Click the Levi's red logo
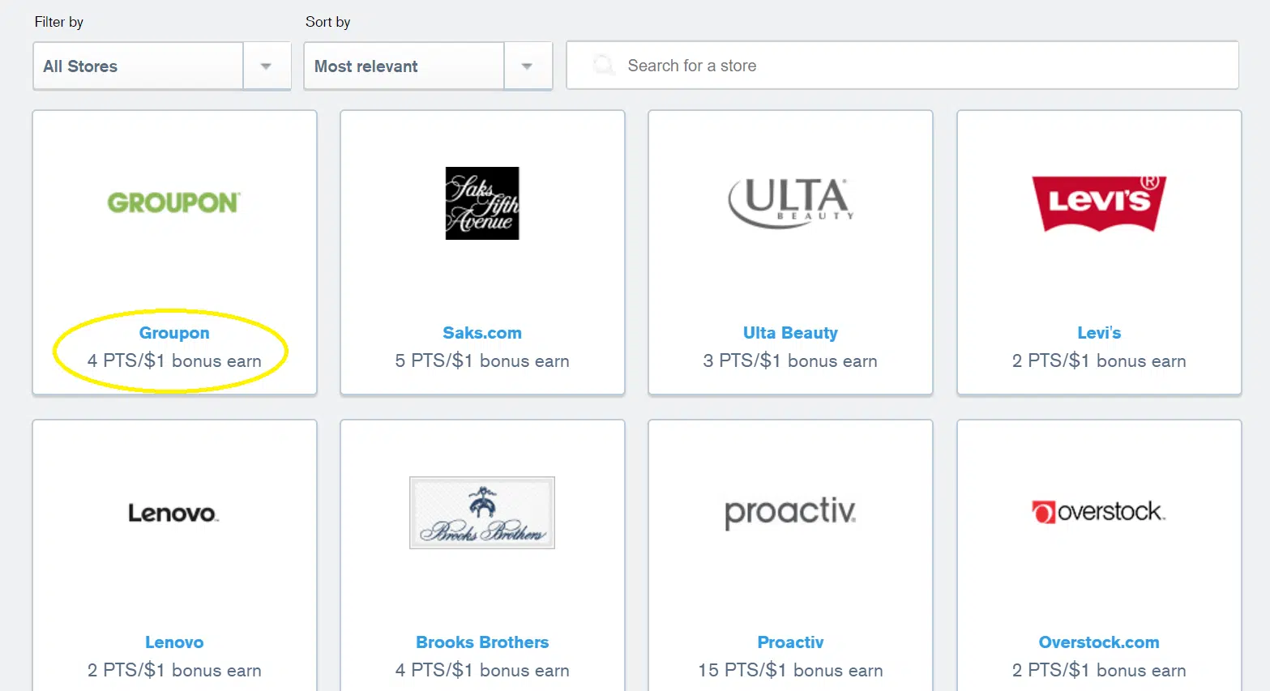The width and height of the screenshot is (1270, 691). 1099,203
